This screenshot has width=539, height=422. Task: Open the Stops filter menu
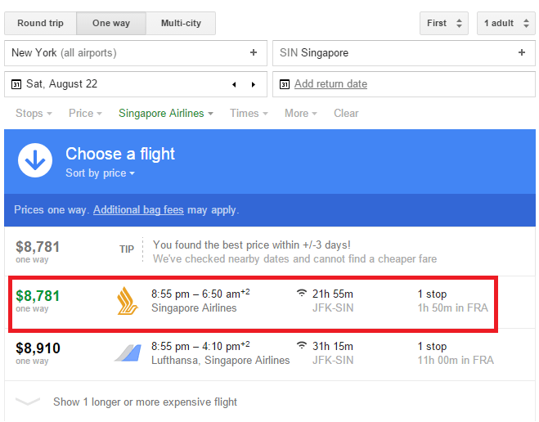point(34,114)
